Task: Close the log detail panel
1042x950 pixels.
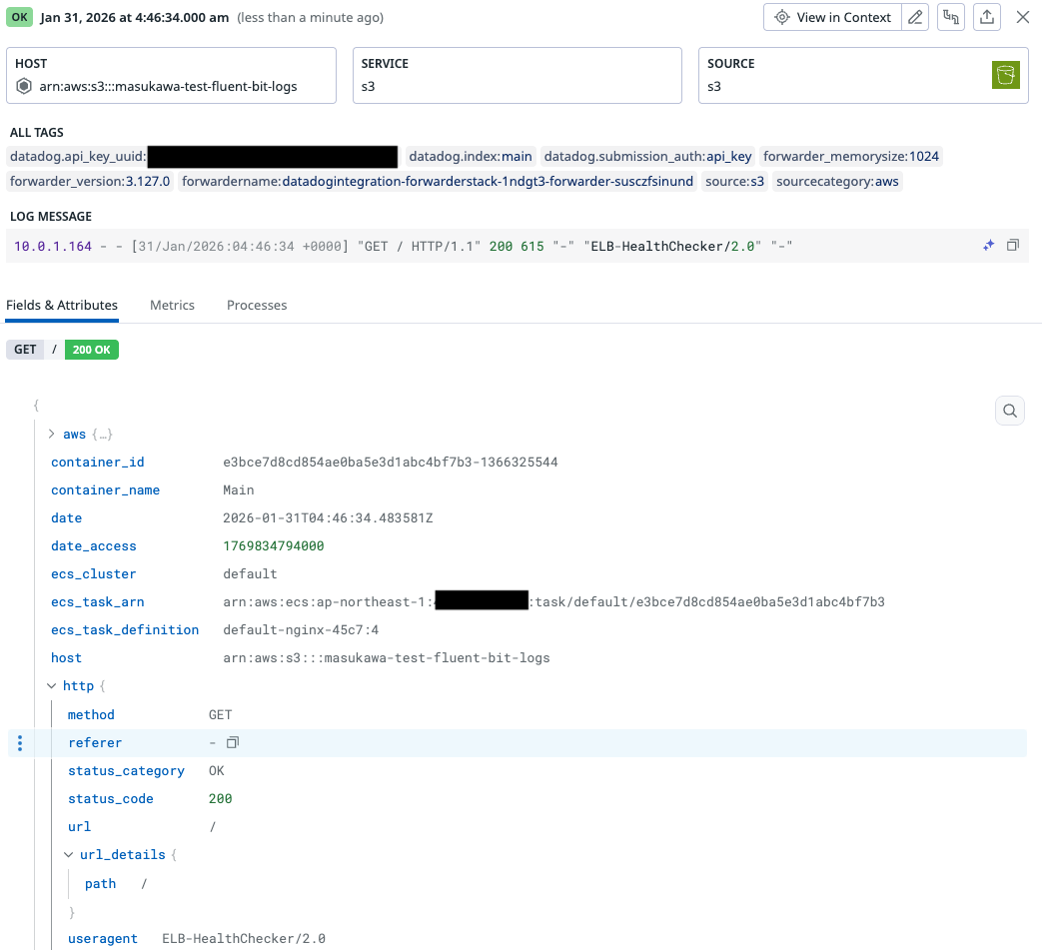Action: tap(1022, 17)
